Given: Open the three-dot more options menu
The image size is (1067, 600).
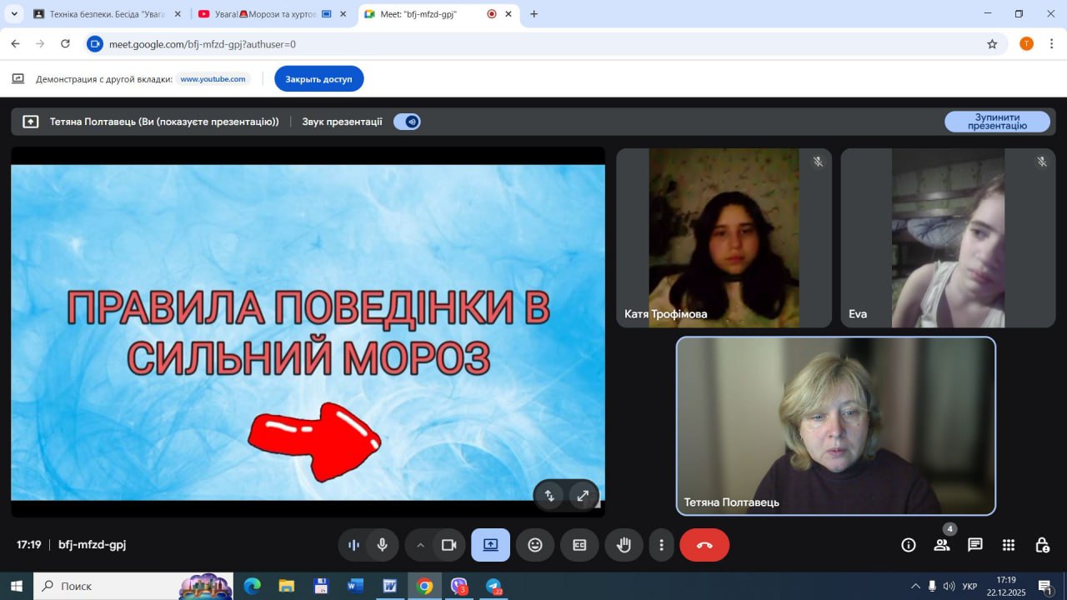Looking at the screenshot, I should click(x=661, y=545).
